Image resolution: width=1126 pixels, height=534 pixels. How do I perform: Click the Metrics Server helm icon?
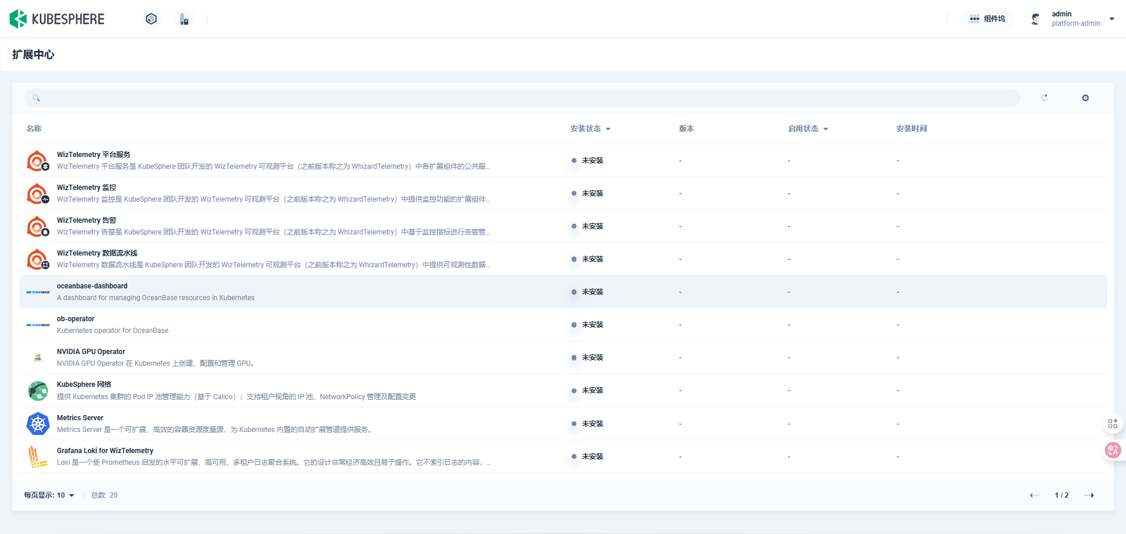click(x=38, y=424)
